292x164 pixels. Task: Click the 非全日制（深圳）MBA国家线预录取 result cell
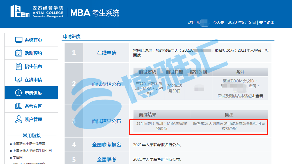click(162, 126)
